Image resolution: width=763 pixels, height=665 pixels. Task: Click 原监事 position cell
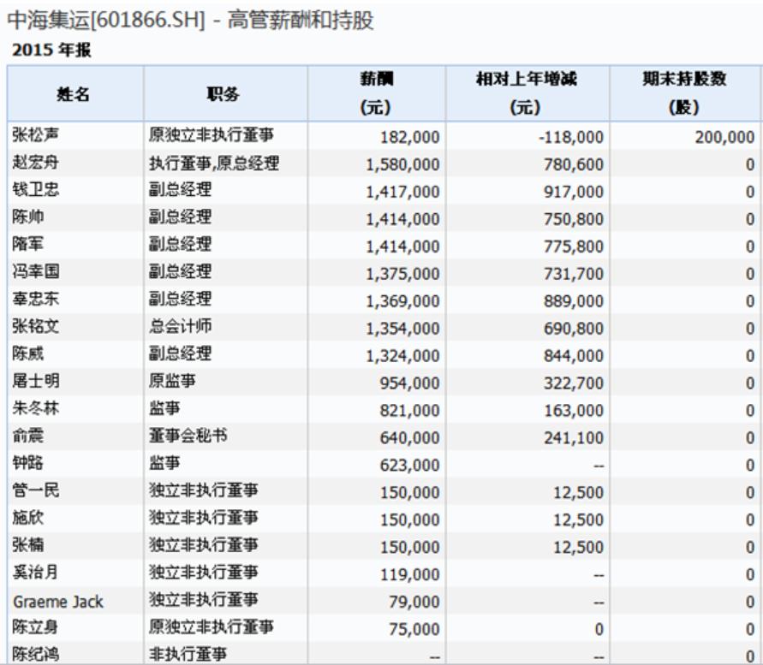(172, 380)
